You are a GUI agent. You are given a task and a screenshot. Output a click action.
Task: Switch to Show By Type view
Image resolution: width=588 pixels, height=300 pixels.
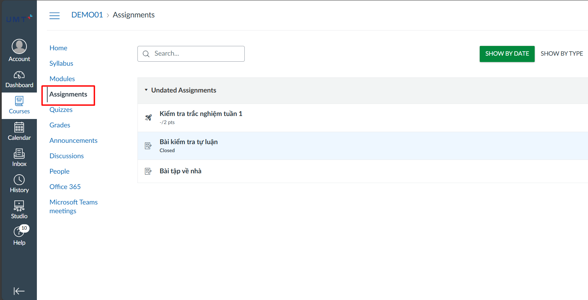[562, 54]
